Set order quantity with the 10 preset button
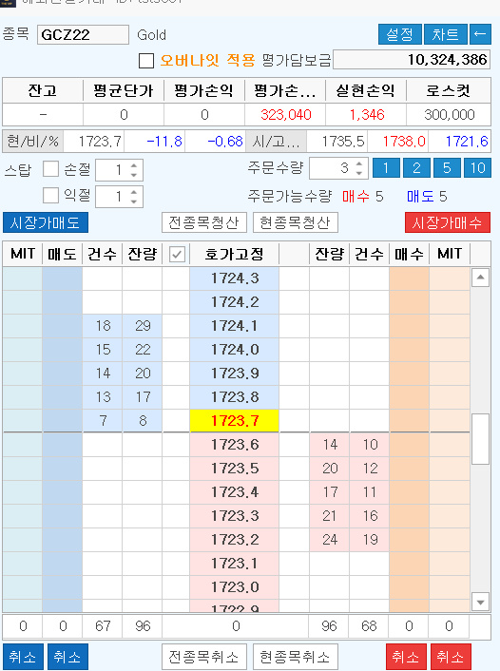 477,167
